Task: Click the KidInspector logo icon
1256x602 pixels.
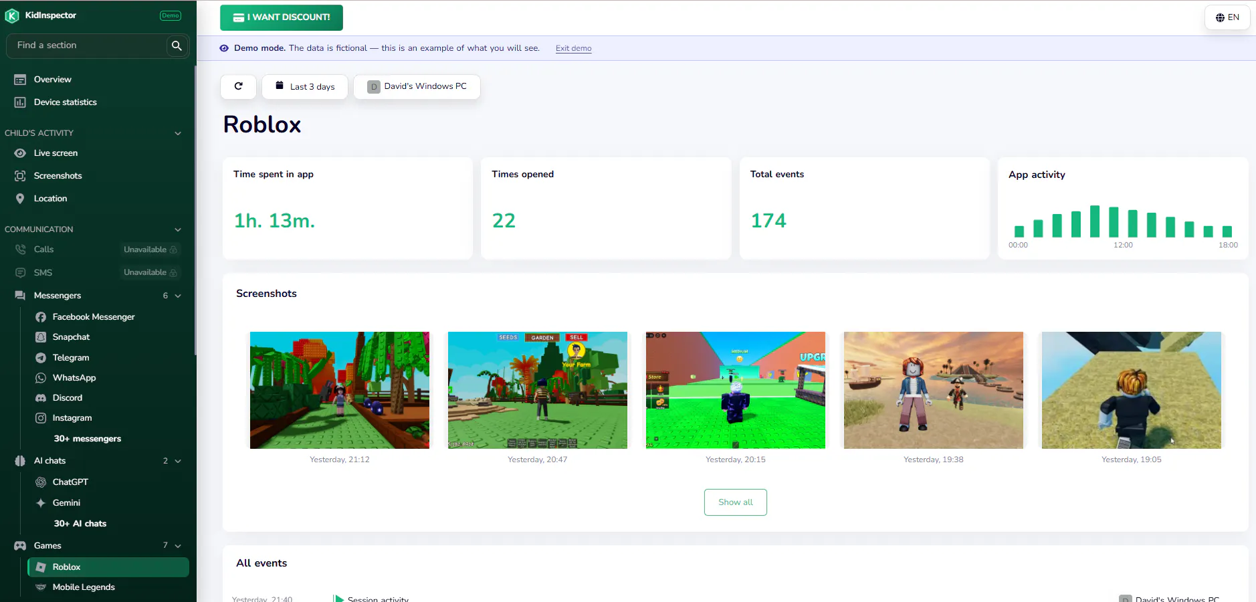Action: click(12, 16)
